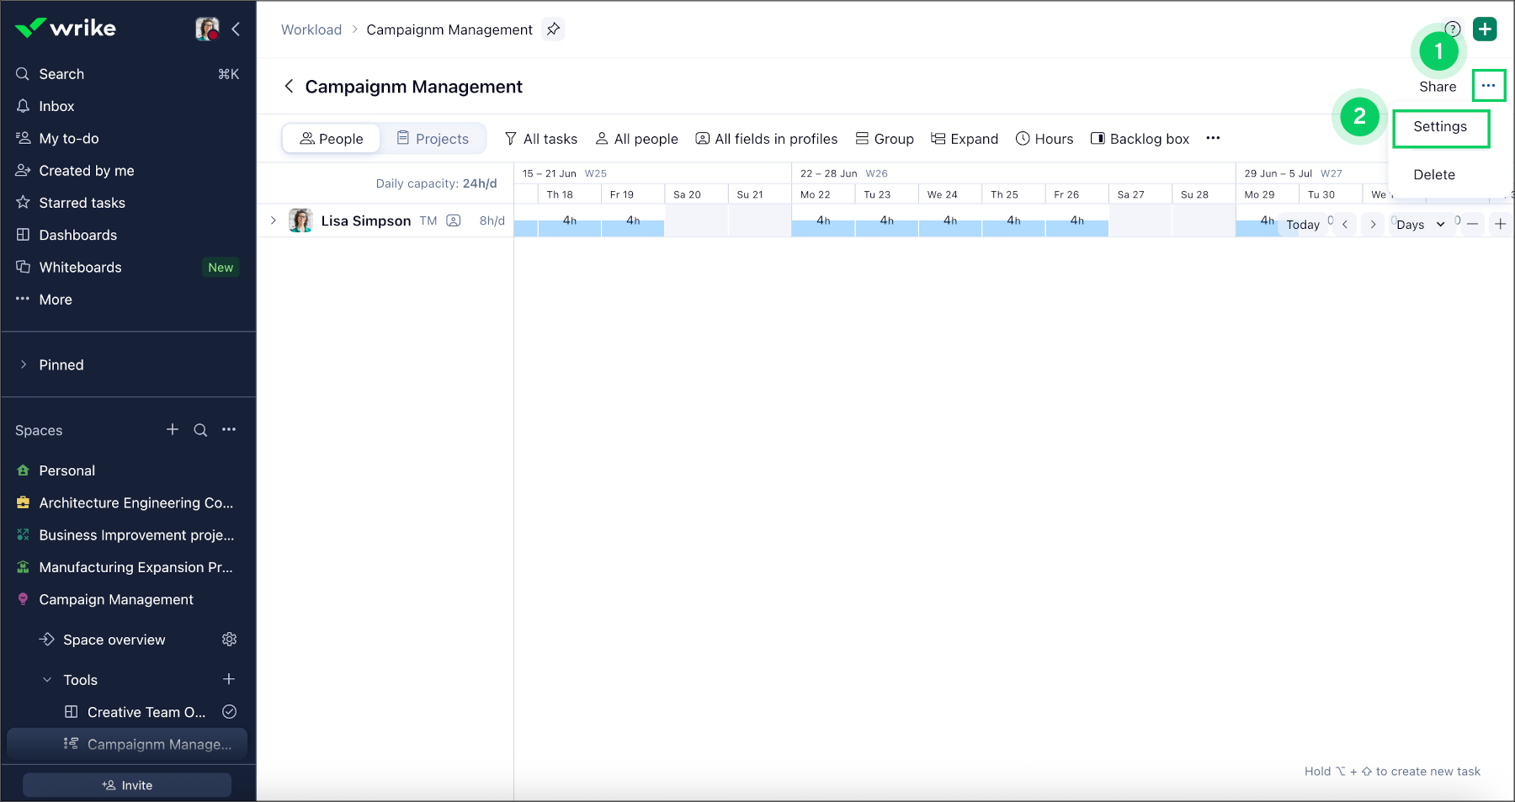Viewport: 1515px width, 802px height.
Task: Click the Today button
Action: [x=1303, y=225]
